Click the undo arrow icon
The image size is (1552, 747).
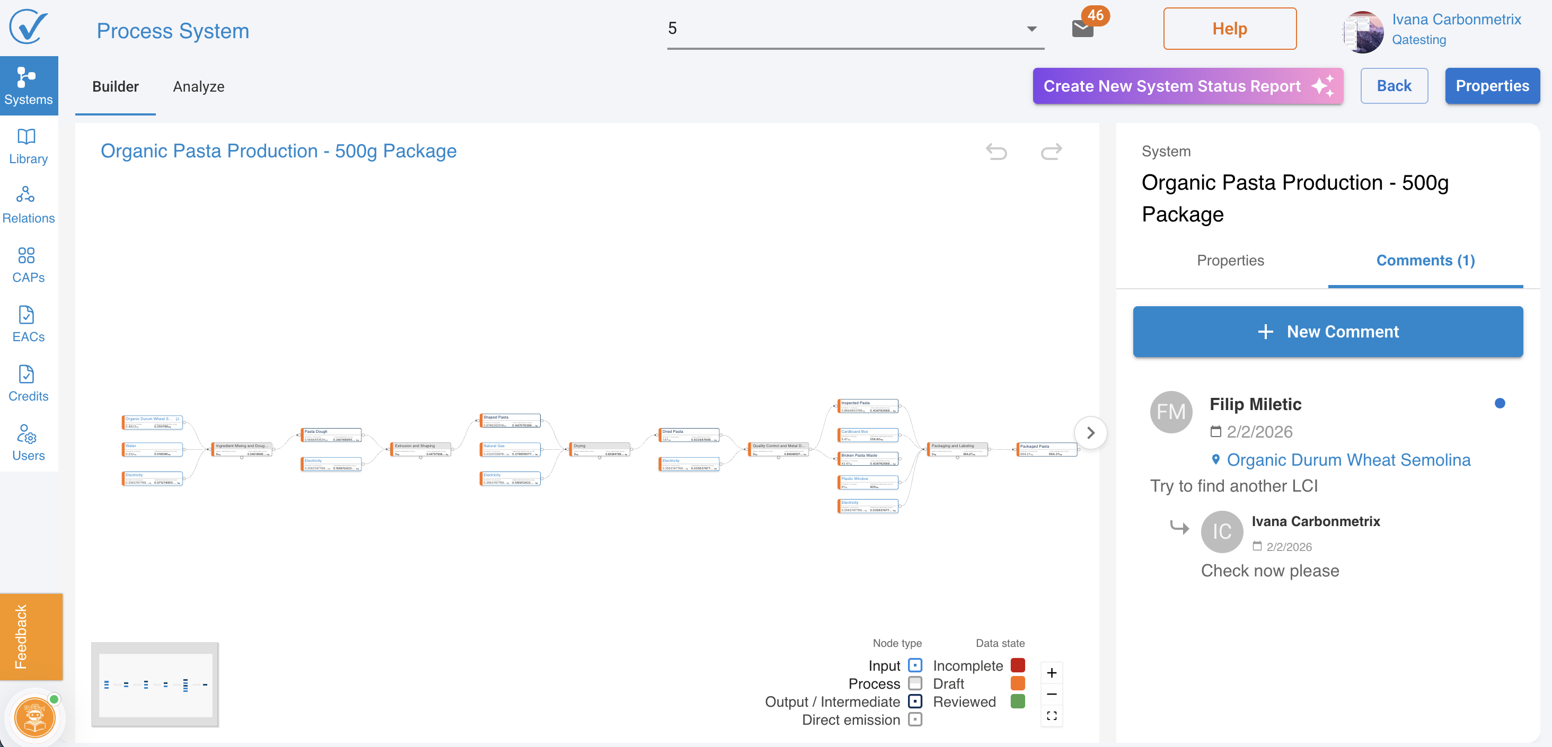click(x=996, y=151)
